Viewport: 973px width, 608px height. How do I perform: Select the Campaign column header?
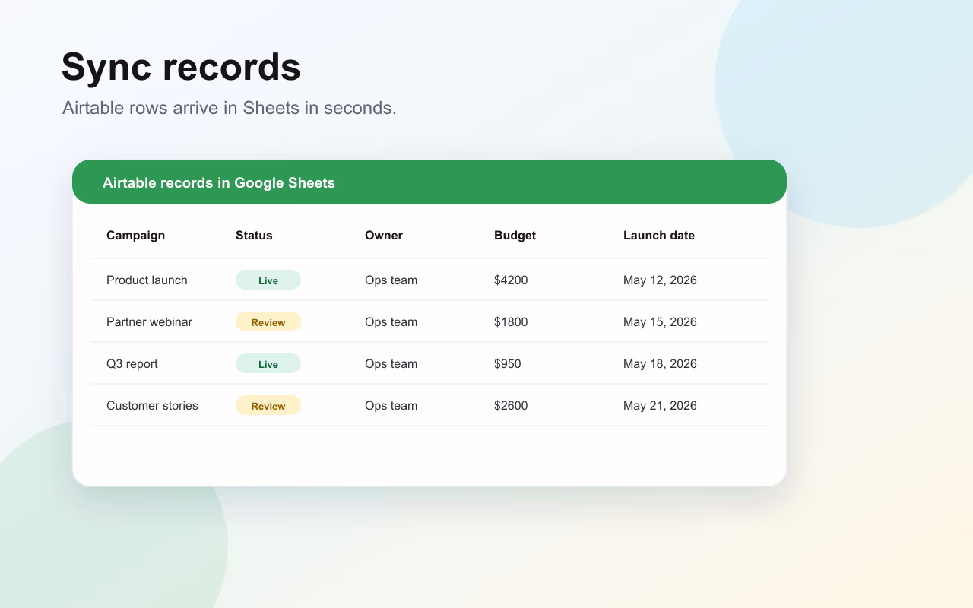pyautogui.click(x=135, y=236)
